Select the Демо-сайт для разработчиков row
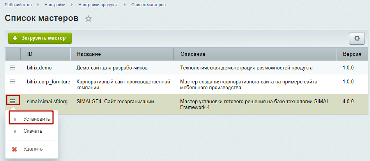370x161 pixels. pyautogui.click(x=112, y=68)
